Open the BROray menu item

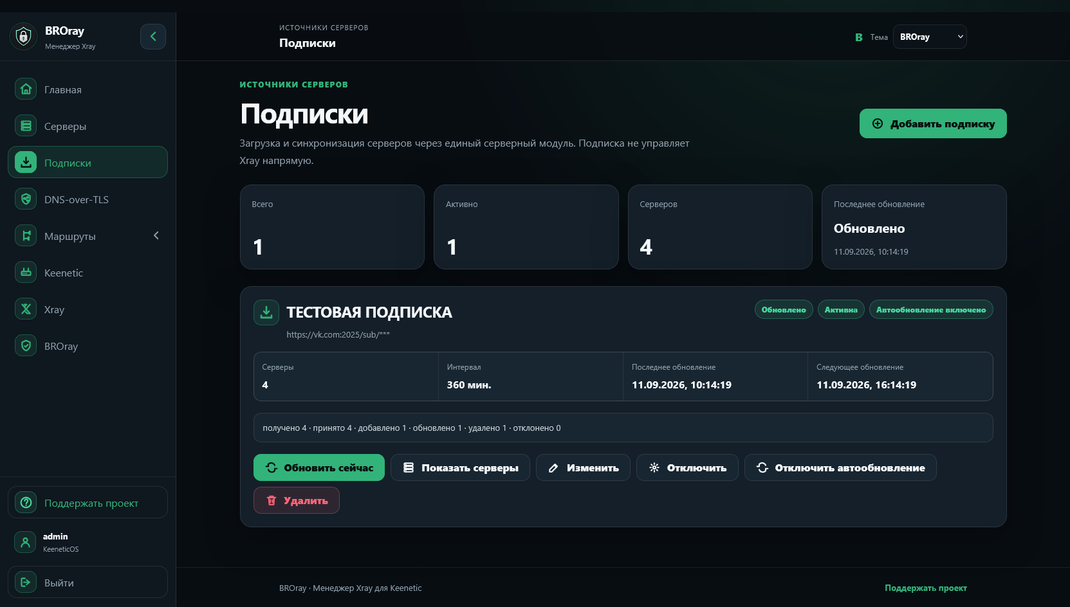88,346
